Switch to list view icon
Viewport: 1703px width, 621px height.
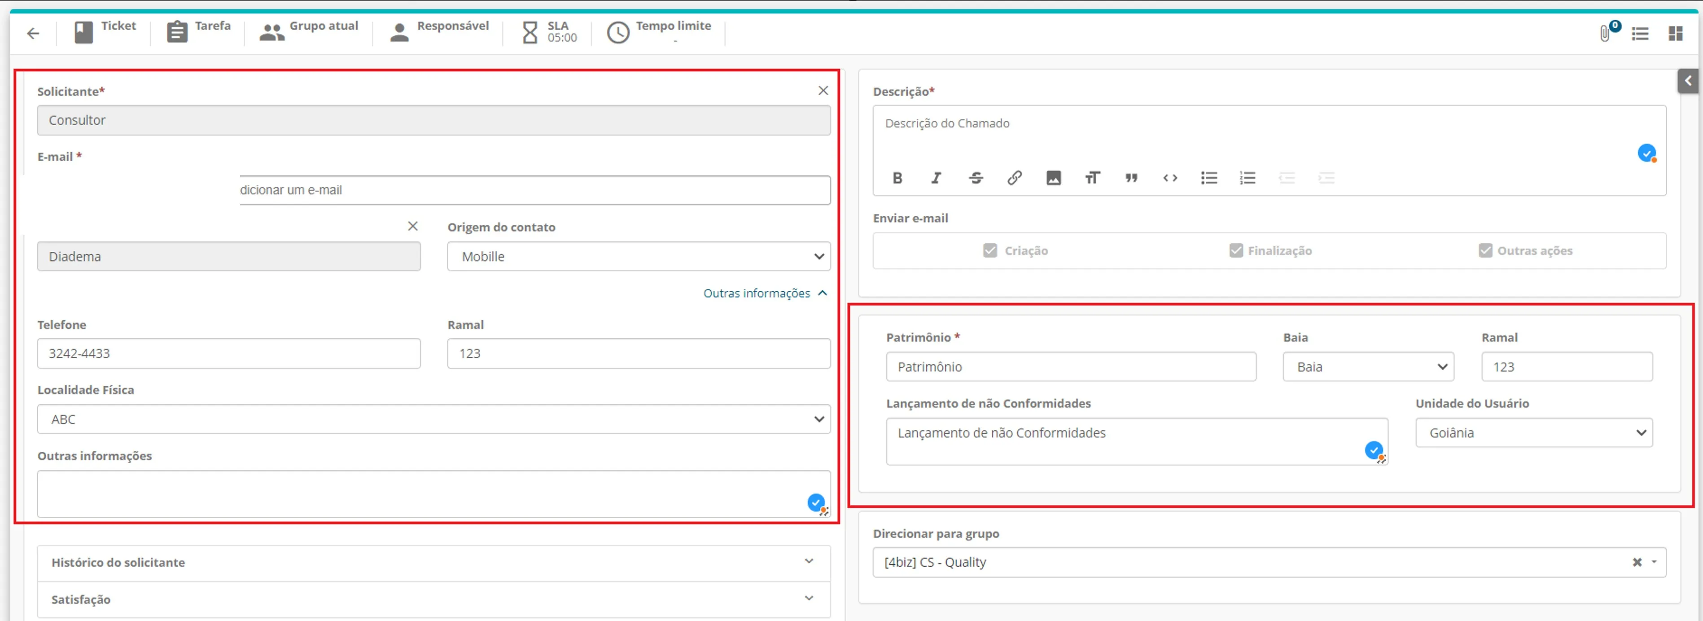1640,33
